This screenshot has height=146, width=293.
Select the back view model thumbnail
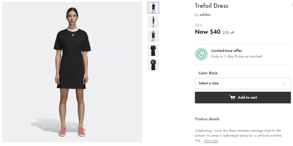153,36
